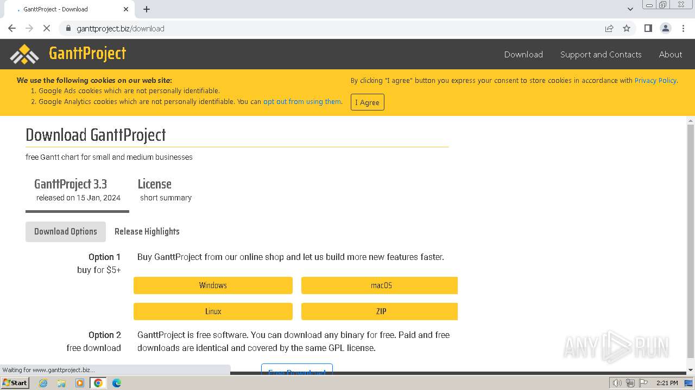
Task: Click the 2:21 PM taskbar clock
Action: 667,383
